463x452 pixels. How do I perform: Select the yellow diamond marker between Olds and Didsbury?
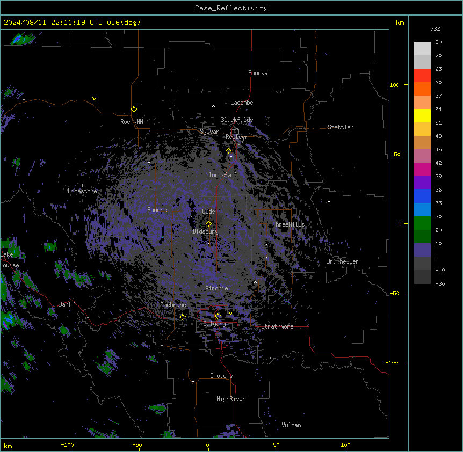point(208,224)
